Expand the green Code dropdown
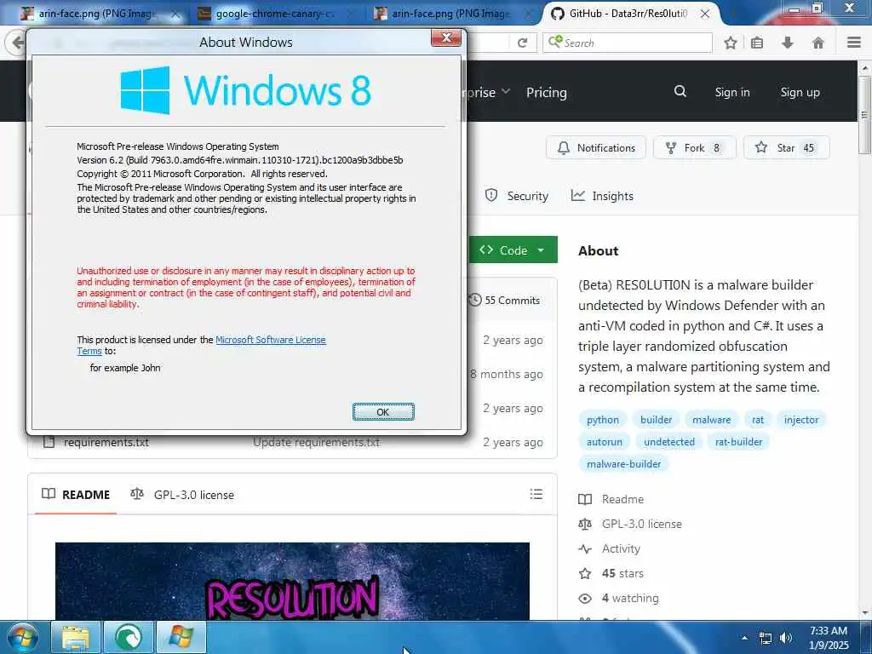 pos(513,250)
